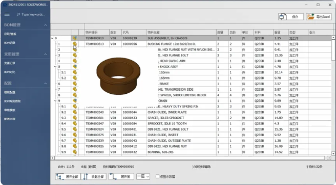Click the part icon in row 3
This screenshot has width=336, height=185.
click(x=75, y=55)
